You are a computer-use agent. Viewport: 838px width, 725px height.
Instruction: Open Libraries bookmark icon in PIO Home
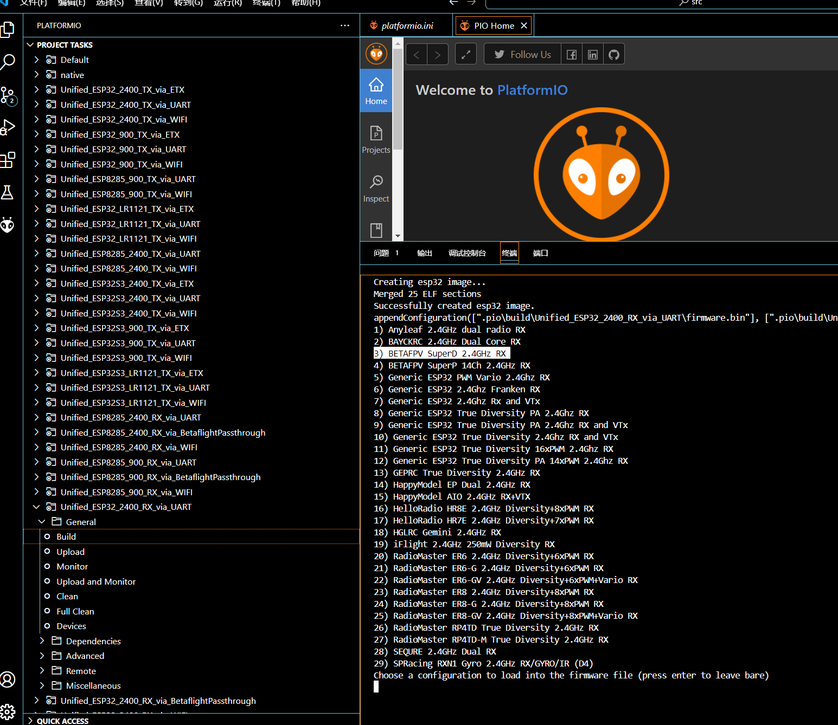[x=376, y=230]
